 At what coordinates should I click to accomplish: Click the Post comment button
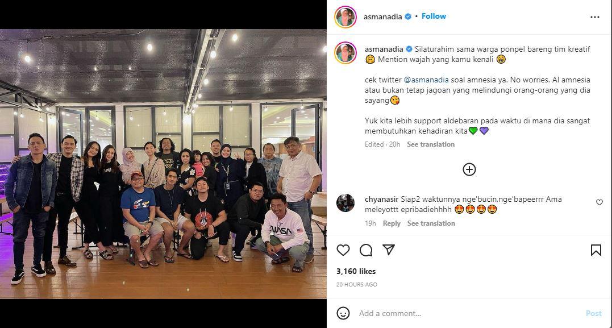tap(594, 313)
